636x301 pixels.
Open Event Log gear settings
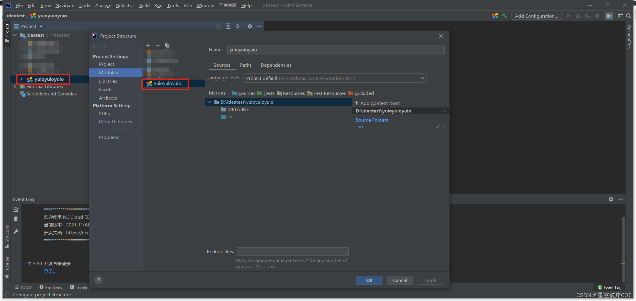pos(611,199)
